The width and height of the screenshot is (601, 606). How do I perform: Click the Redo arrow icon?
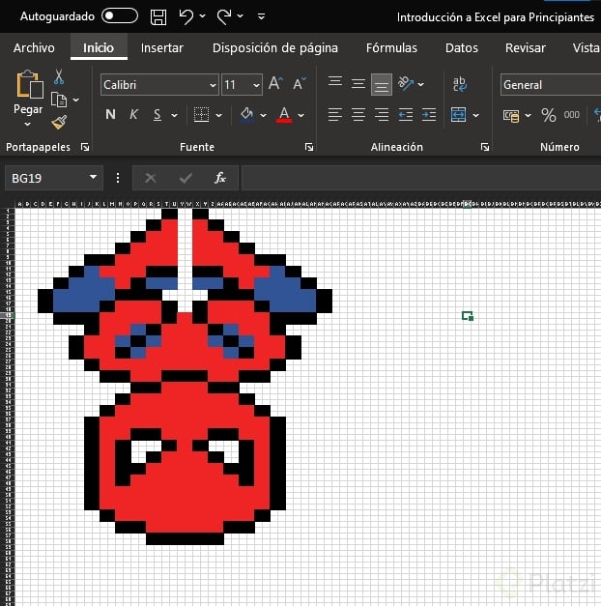pos(224,16)
